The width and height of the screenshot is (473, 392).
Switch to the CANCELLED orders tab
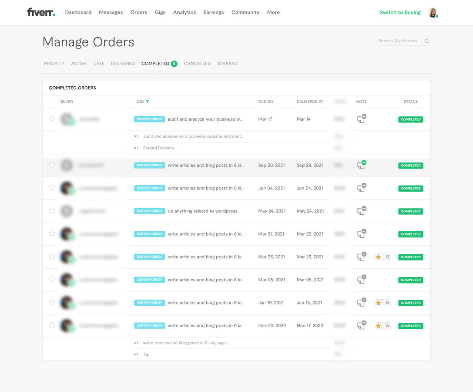[x=197, y=64]
